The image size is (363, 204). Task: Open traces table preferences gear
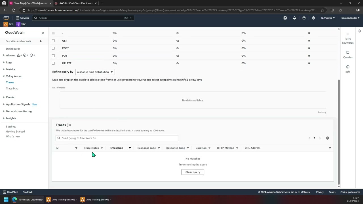coord(327,138)
